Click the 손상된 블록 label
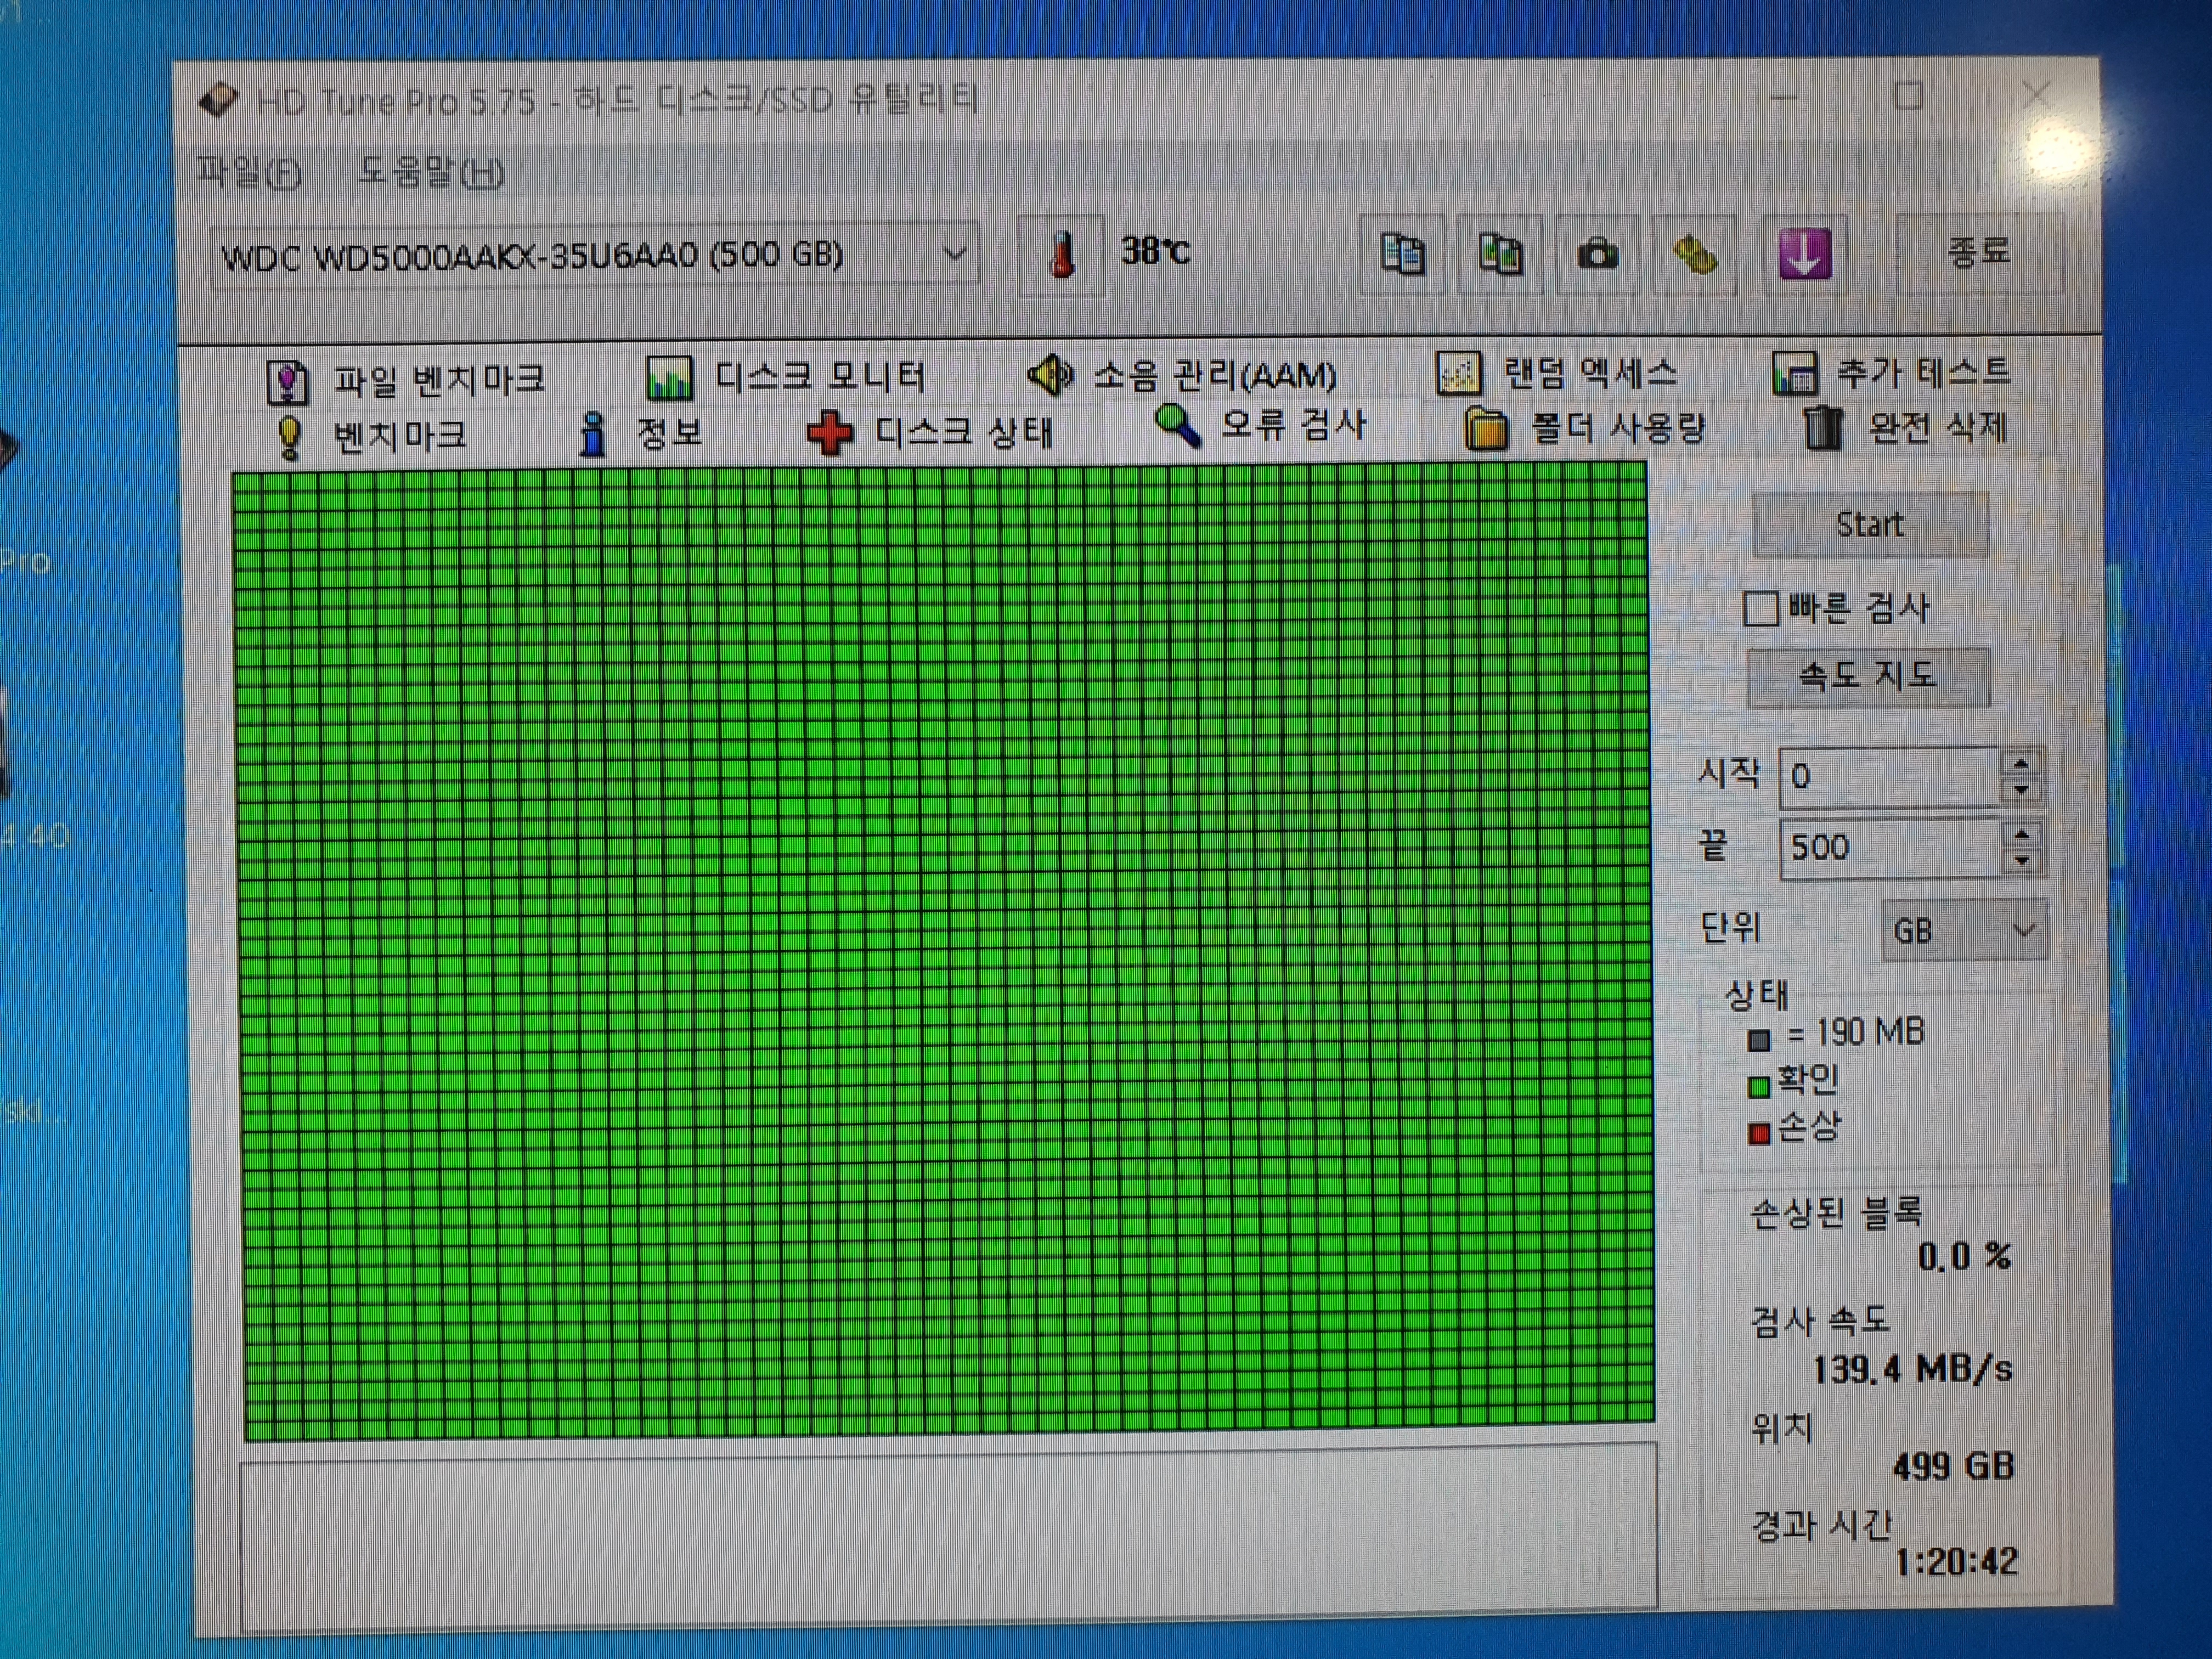Screen dimensions: 2212x1659 coord(1836,1212)
